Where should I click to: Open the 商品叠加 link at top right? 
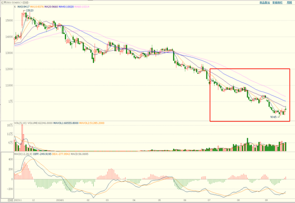click(x=265, y=3)
